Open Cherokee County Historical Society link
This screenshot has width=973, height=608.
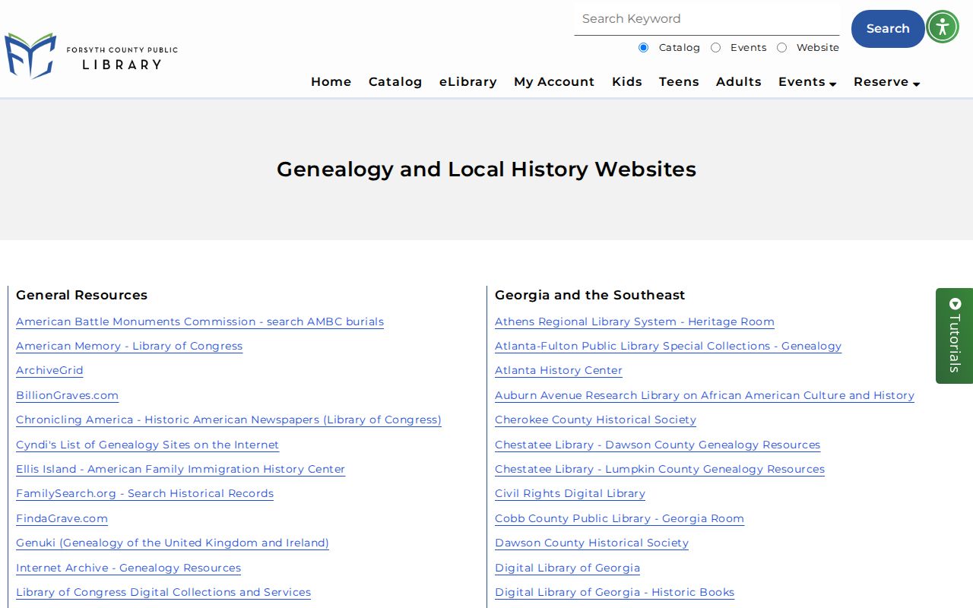595,420
